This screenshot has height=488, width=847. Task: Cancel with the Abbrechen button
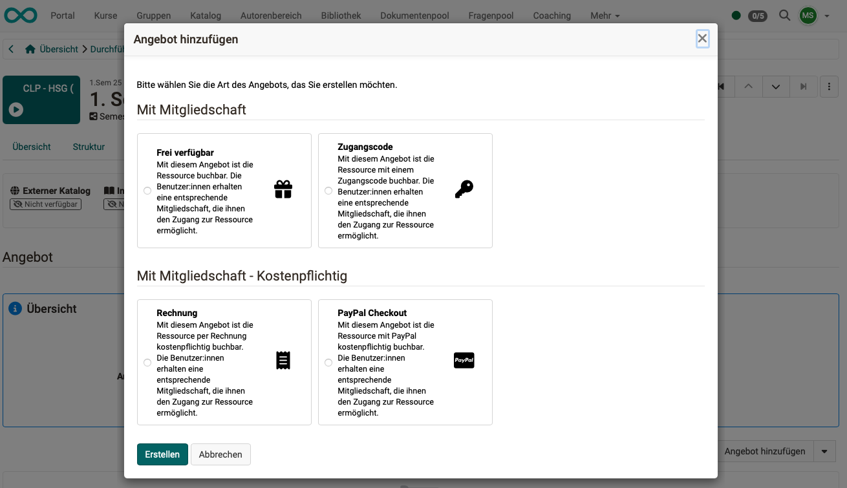220,454
